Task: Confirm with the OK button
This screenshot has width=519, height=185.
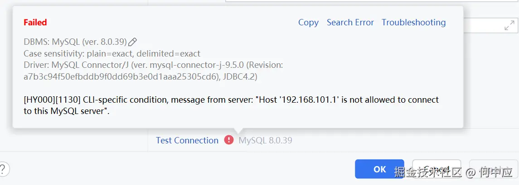Action: pos(380,169)
